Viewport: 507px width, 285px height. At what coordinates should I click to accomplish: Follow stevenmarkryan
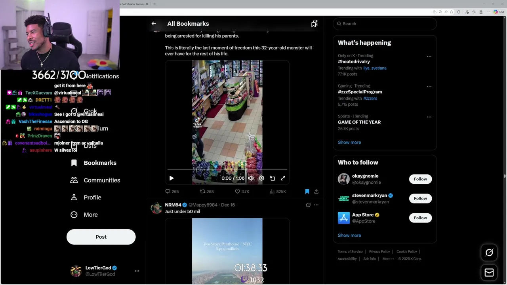point(420,198)
